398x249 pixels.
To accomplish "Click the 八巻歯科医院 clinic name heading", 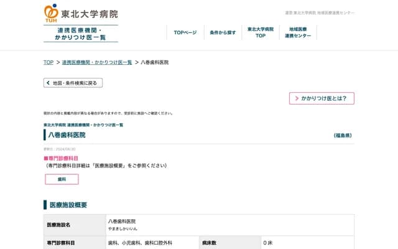I will [x=67, y=135].
